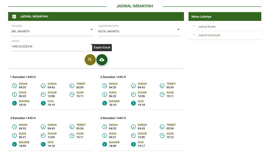Click the Isya' icon under 2 Ramadan
Image resolution: width=270 pixels, height=152 pixels.
point(133,103)
